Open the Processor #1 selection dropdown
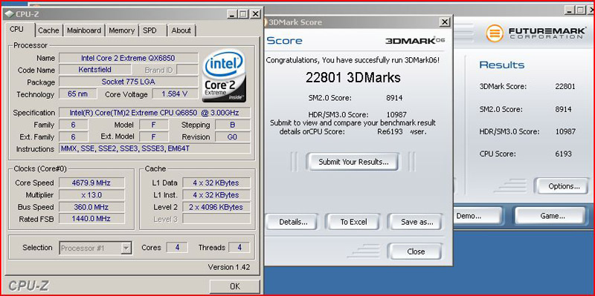Screen dimensions: 595x296 [96, 248]
